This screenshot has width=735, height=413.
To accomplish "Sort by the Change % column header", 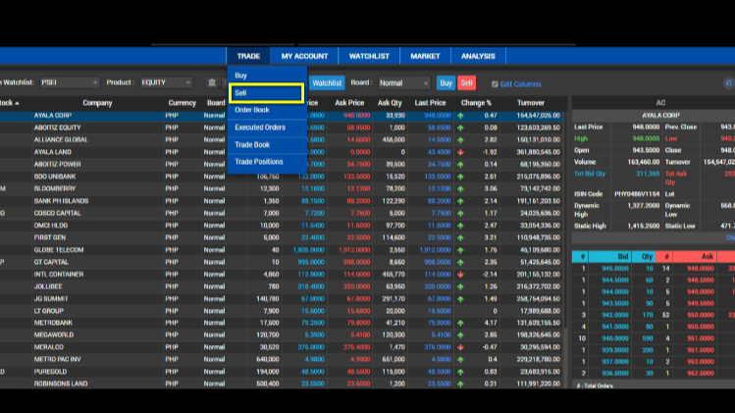I will [x=476, y=103].
